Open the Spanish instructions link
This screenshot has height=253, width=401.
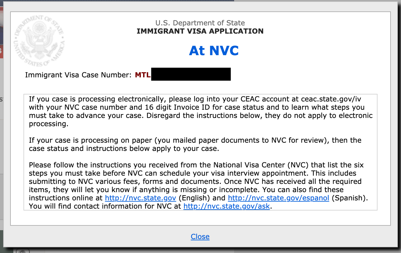coord(278,198)
